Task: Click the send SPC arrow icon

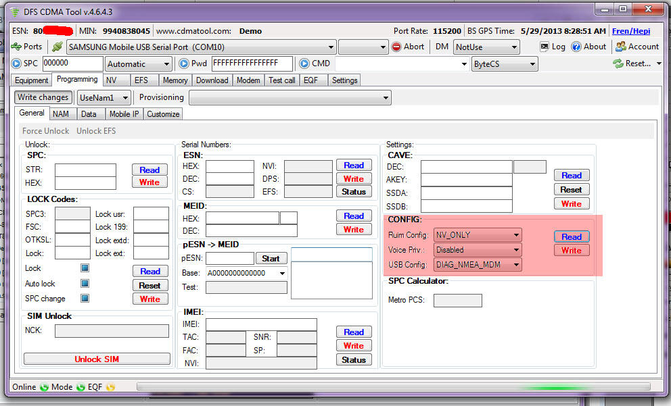Action: click(17, 64)
